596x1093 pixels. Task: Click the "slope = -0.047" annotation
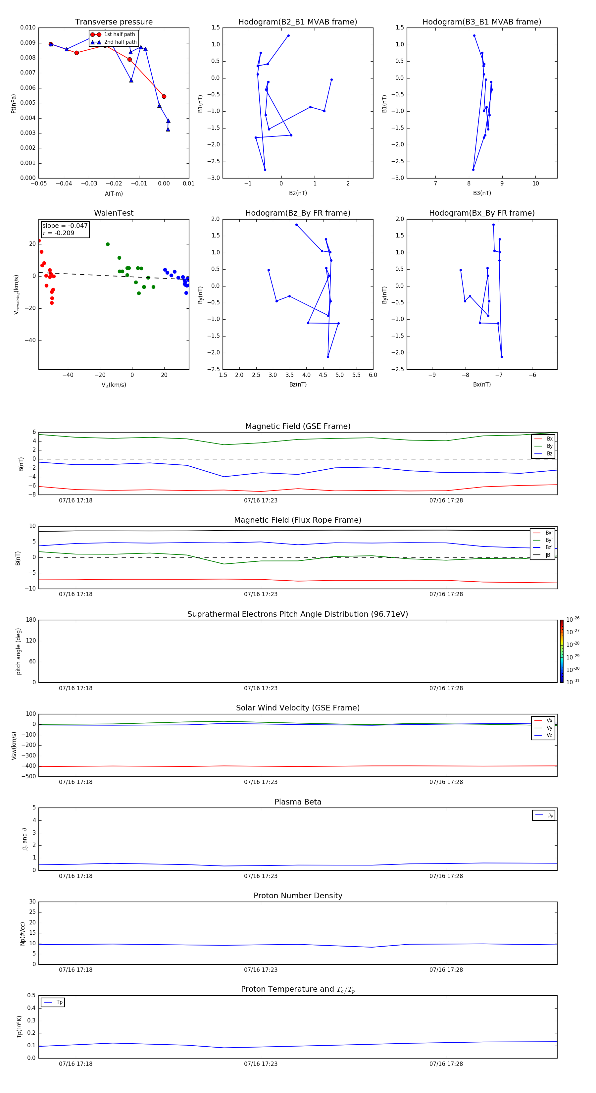(x=65, y=226)
